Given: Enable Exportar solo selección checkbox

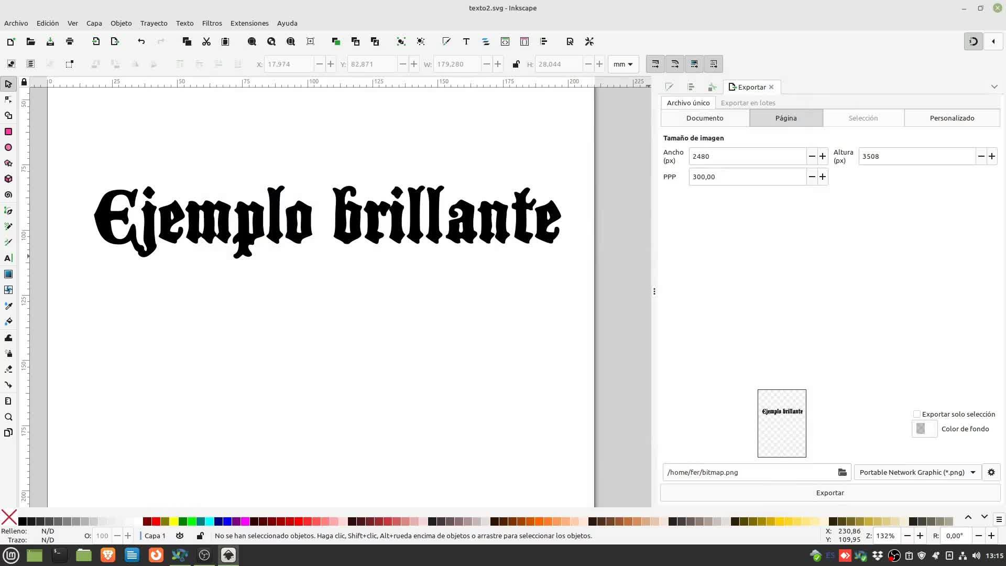Looking at the screenshot, I should click(x=917, y=414).
